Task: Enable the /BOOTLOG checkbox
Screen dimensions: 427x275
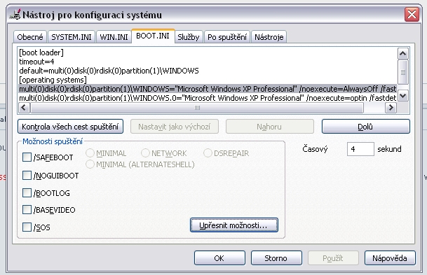Action: [x=27, y=192]
